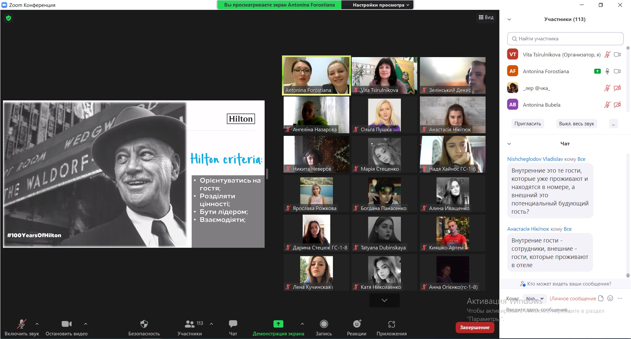Open the chat emoji smiley picker

click(610, 298)
